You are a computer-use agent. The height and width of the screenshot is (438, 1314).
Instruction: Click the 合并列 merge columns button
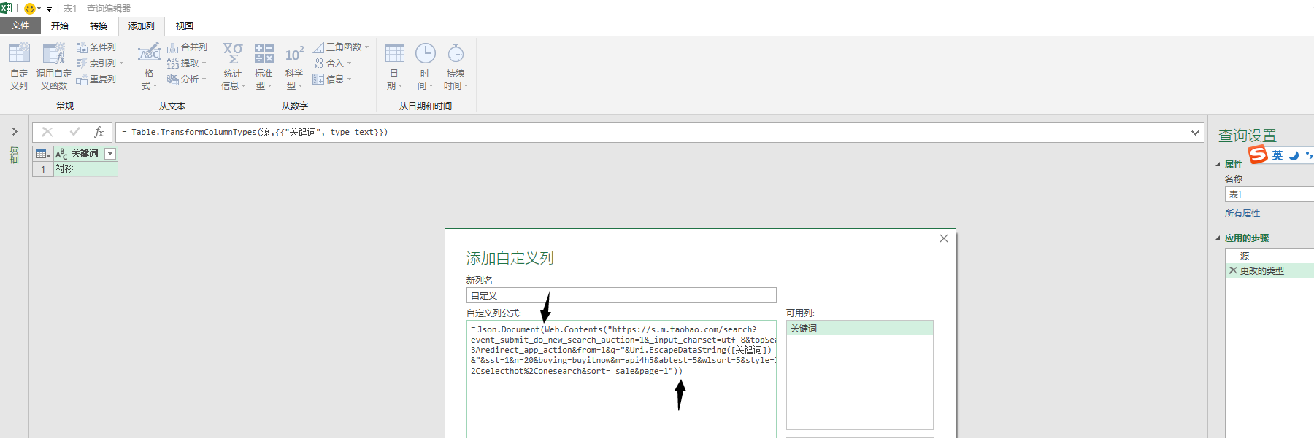pos(187,47)
